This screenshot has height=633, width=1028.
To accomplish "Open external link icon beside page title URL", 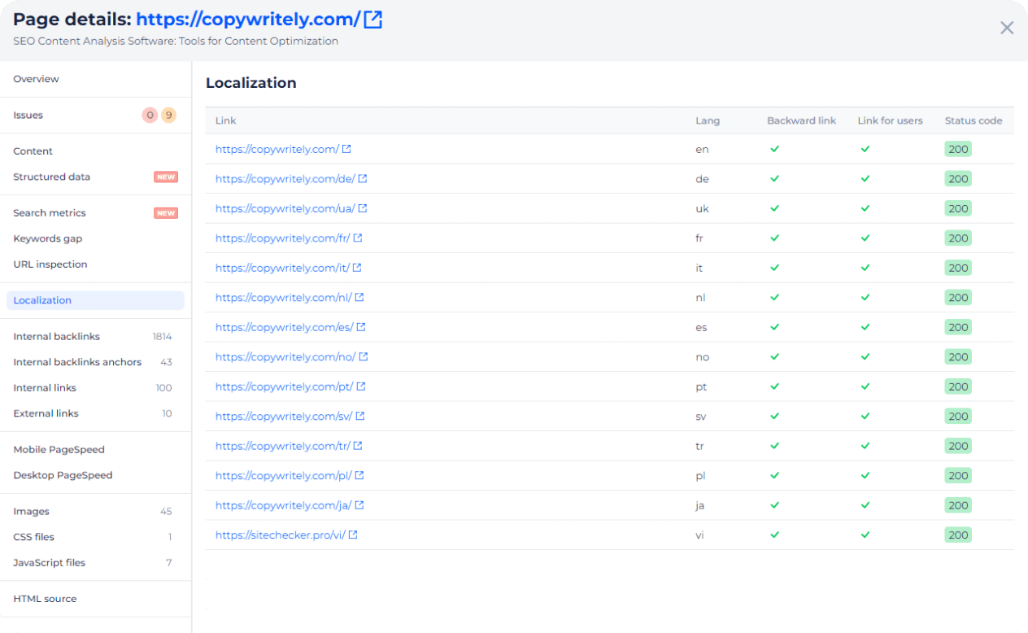I will pyautogui.click(x=372, y=20).
